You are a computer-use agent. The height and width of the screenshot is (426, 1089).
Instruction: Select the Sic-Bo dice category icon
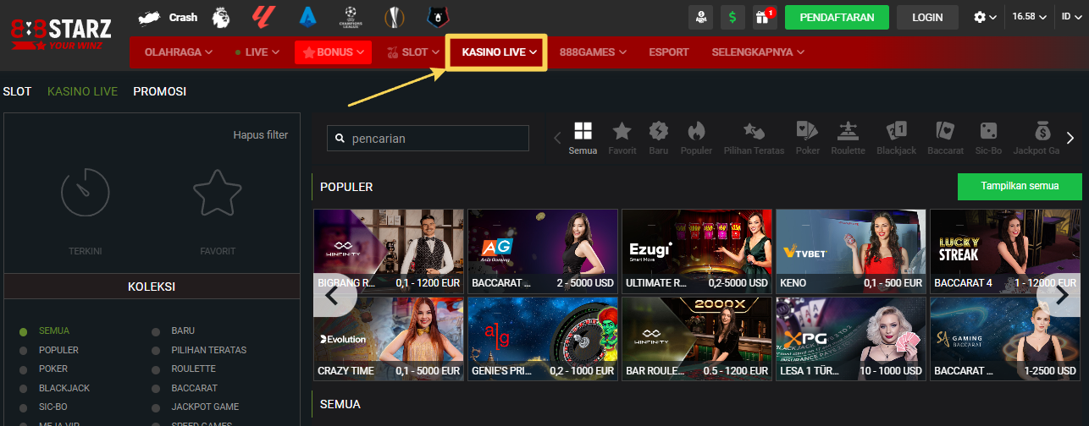(988, 131)
